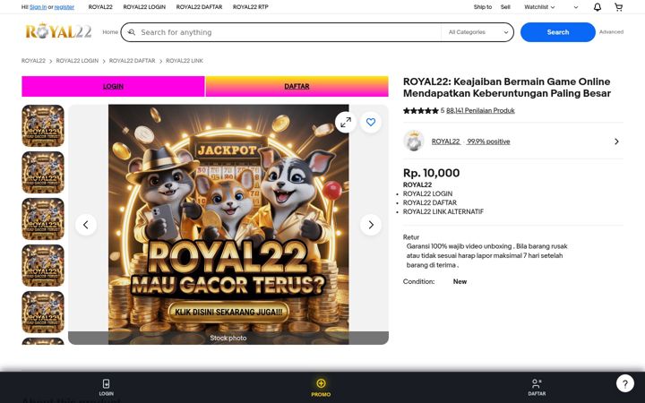Click the main ROYAL22 product image

(x=228, y=224)
